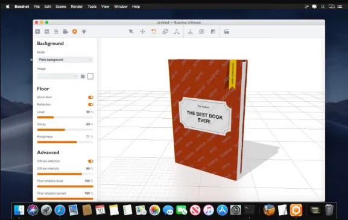The image size is (348, 220).
Task: Expand the Image selection dropdown
Action: click(58, 77)
